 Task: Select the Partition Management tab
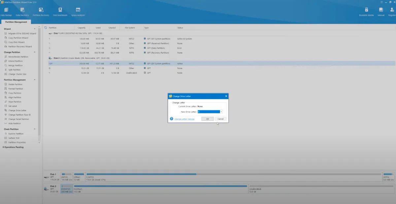click(x=16, y=22)
